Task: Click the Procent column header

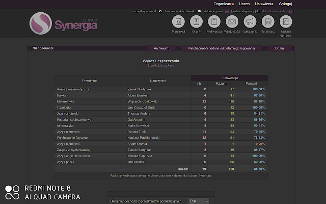Action: pos(251,84)
